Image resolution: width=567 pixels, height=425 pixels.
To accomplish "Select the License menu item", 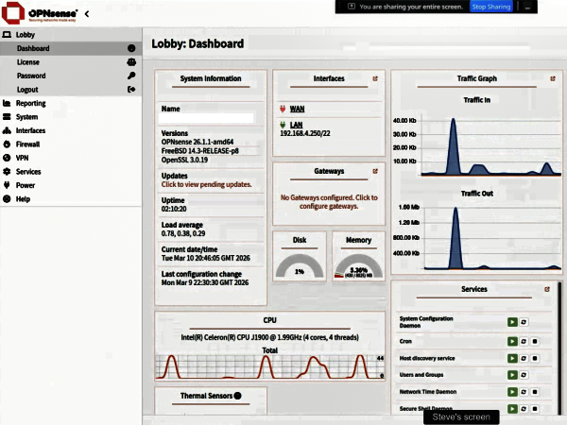I will pyautogui.click(x=28, y=61).
